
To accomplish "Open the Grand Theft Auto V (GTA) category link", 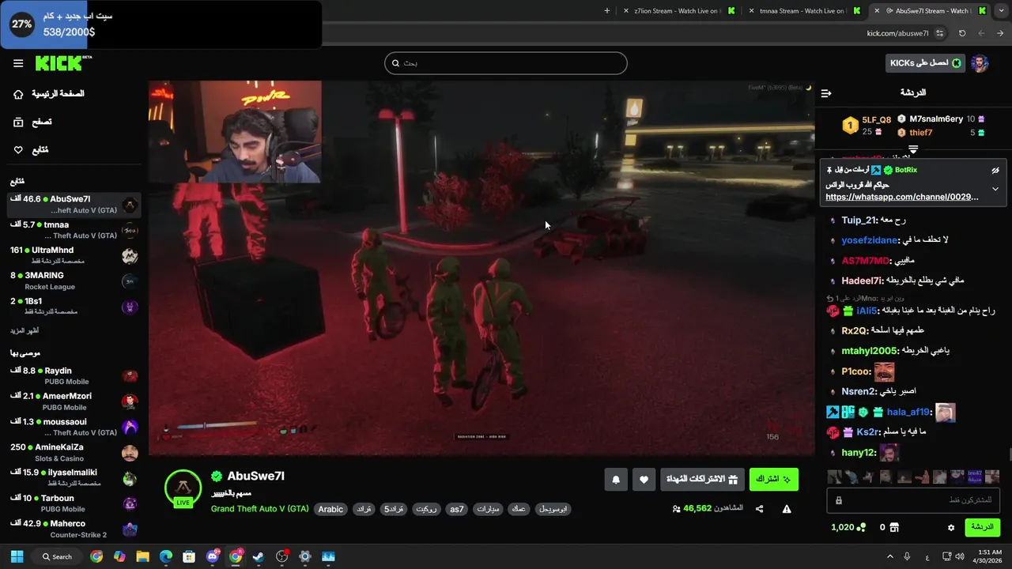I will coord(260,509).
